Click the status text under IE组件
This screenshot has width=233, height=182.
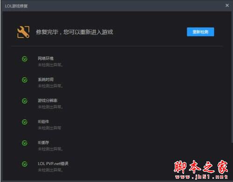click(x=49, y=128)
